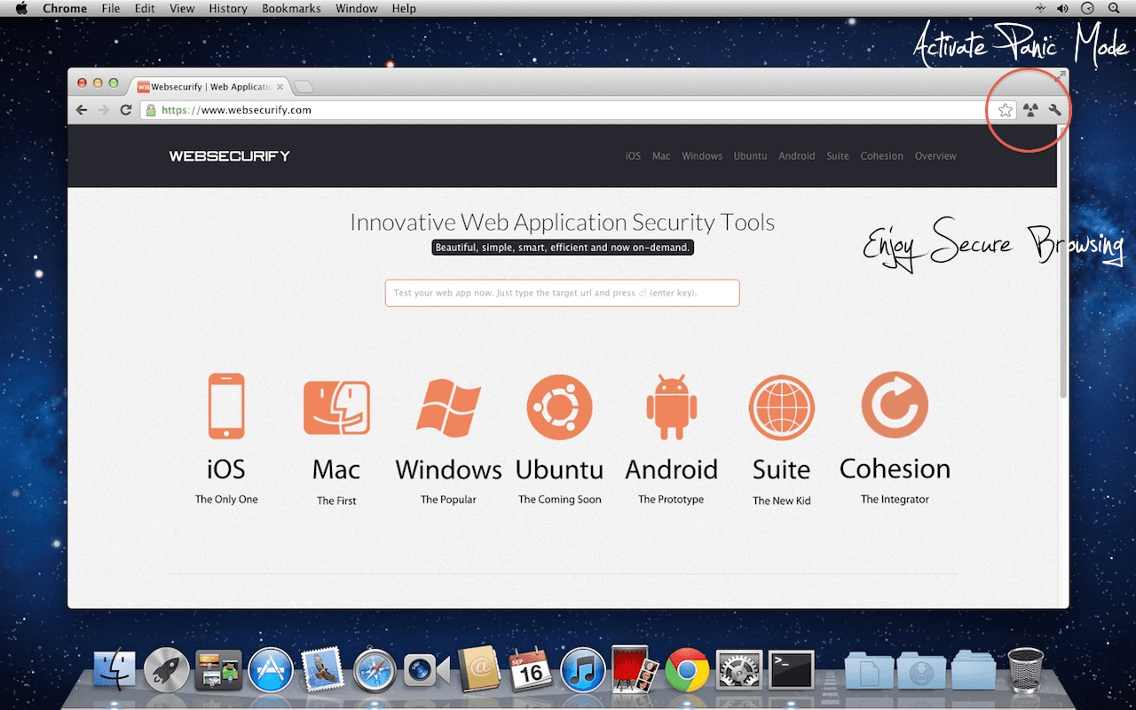1136x710 pixels.
Task: Open a new tab button
Action: click(x=303, y=87)
